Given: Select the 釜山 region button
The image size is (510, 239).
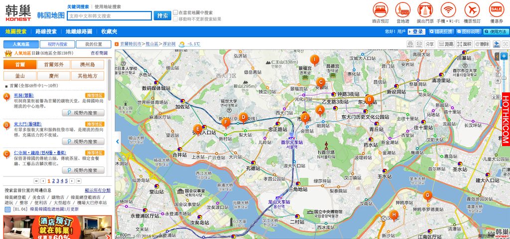Looking at the screenshot, I should coord(20,76).
